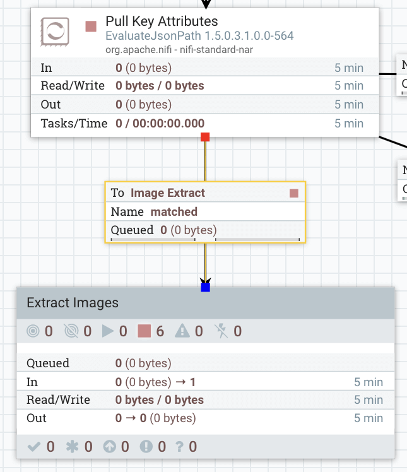Click the running components play icon in Extract Images
The height and width of the screenshot is (472, 407).
(108, 331)
